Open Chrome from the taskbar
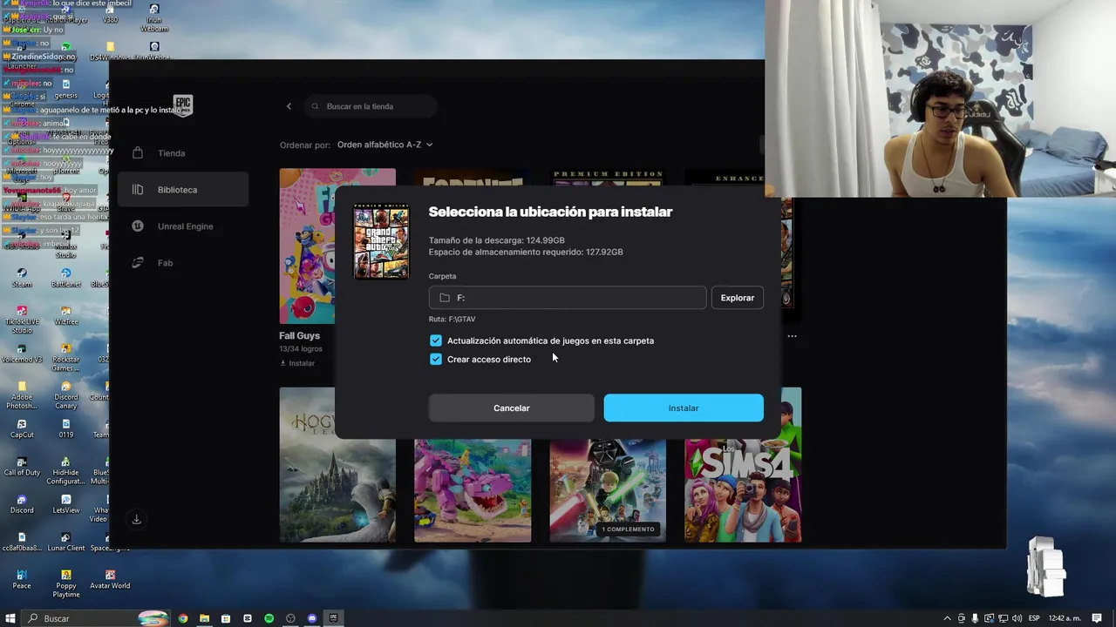 (183, 618)
